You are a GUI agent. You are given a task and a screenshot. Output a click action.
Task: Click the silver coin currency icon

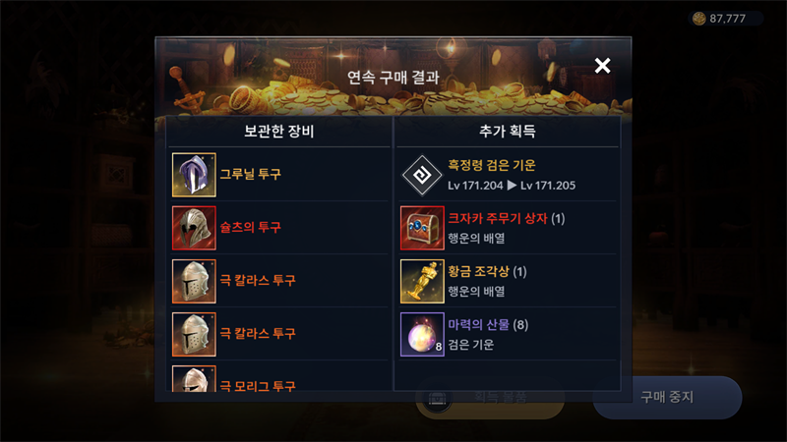pyautogui.click(x=698, y=19)
